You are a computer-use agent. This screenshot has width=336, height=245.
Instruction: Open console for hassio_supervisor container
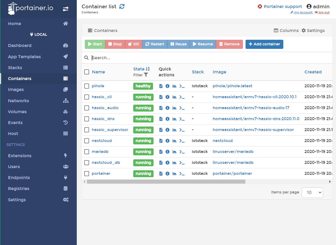[x=182, y=130]
